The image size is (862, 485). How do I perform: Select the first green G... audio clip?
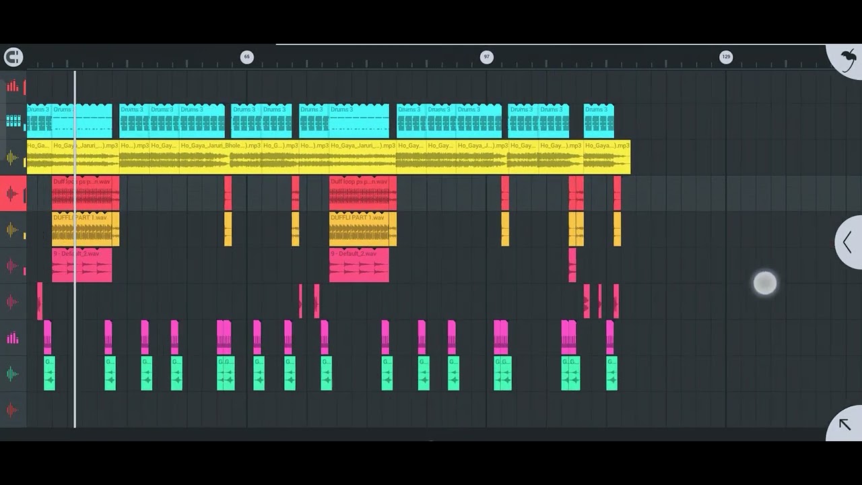pos(49,373)
